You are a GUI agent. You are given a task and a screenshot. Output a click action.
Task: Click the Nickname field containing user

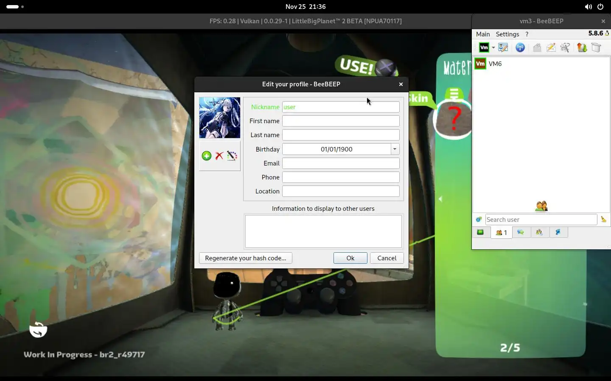pos(341,107)
